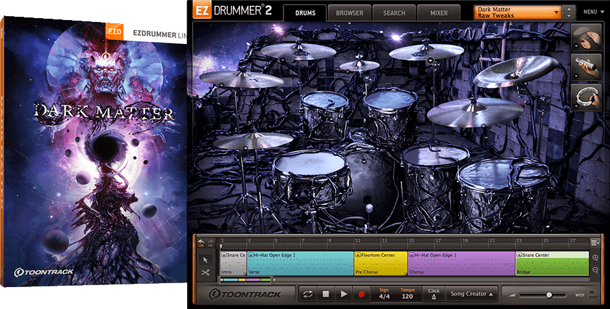Click the Sign 4/4 time signature field
This screenshot has height=309, width=610.
point(384,294)
